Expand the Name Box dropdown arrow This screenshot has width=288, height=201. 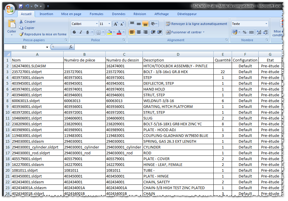click(x=47, y=47)
